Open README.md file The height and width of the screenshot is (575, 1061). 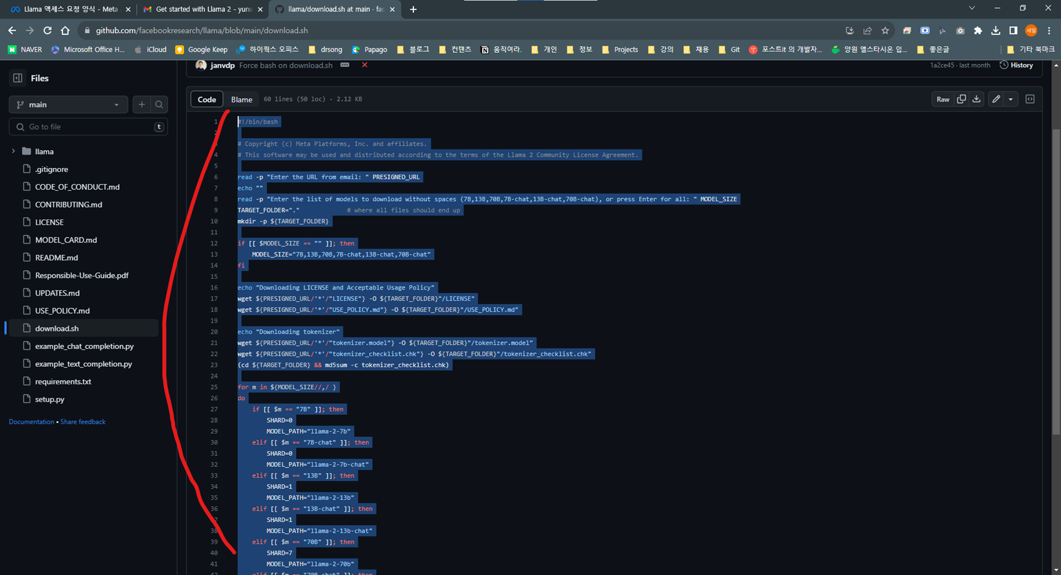(56, 258)
